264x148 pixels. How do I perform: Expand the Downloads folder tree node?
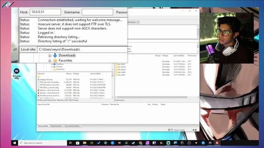pos(49,55)
